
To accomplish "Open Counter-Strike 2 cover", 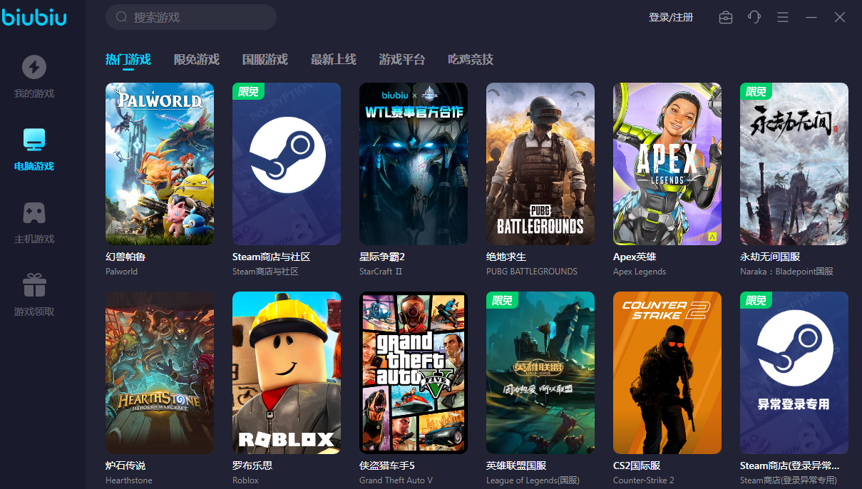I will click(x=667, y=373).
